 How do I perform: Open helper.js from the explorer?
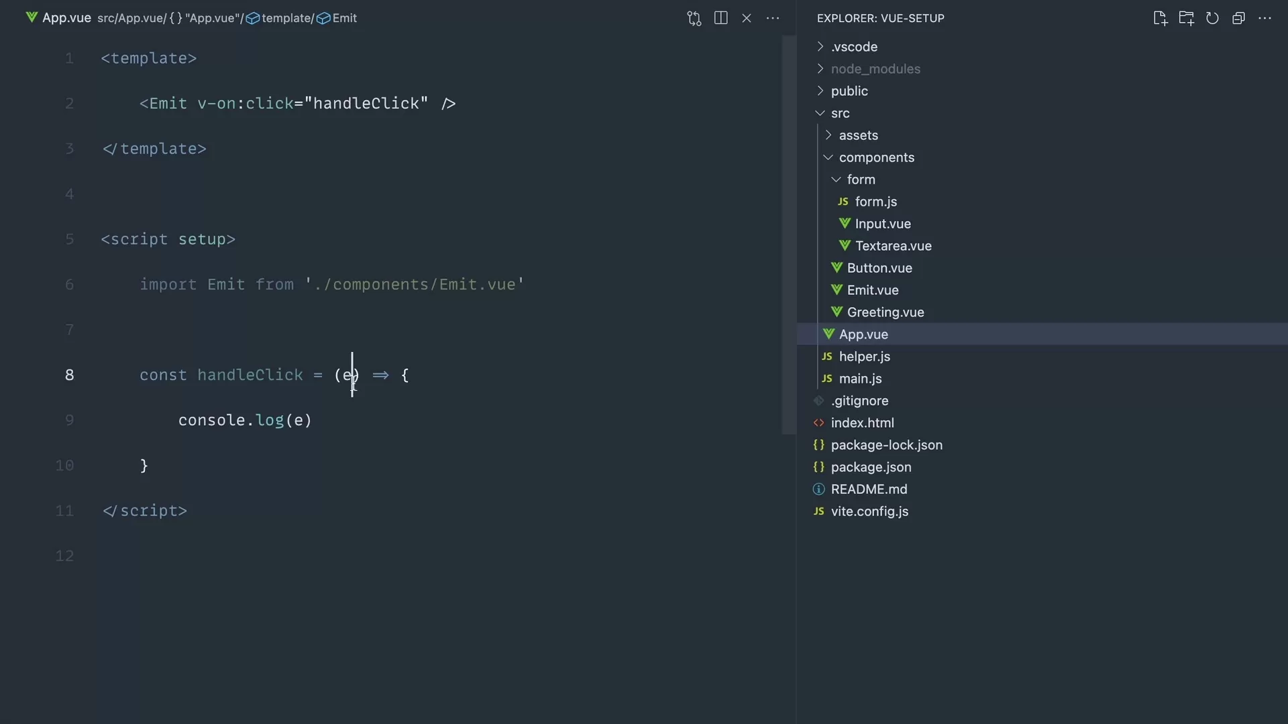tap(865, 357)
